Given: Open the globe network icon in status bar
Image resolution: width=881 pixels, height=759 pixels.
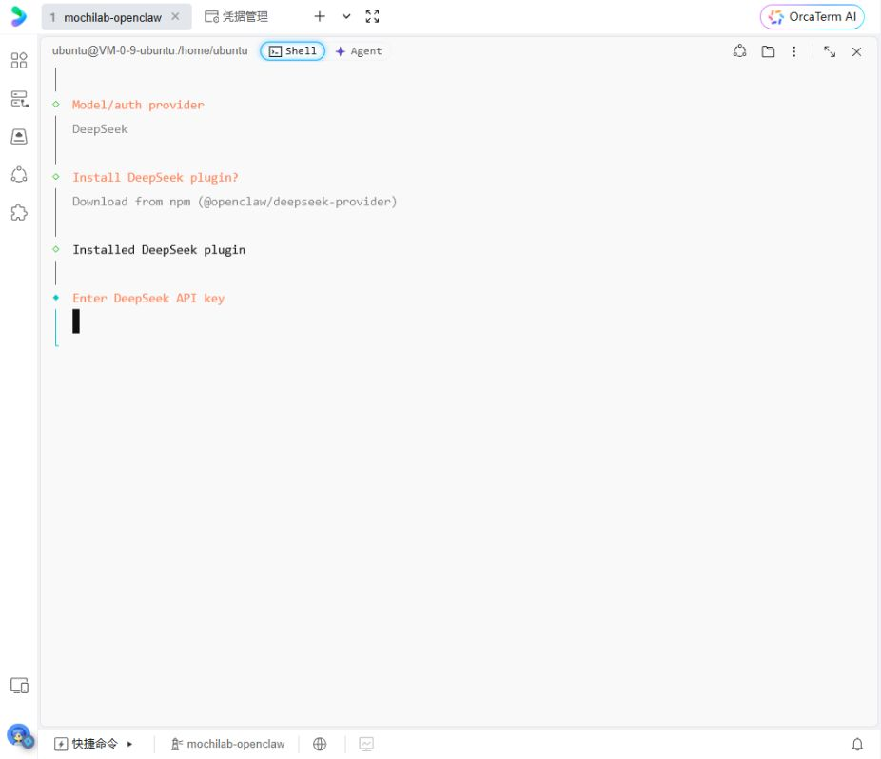Looking at the screenshot, I should (320, 744).
